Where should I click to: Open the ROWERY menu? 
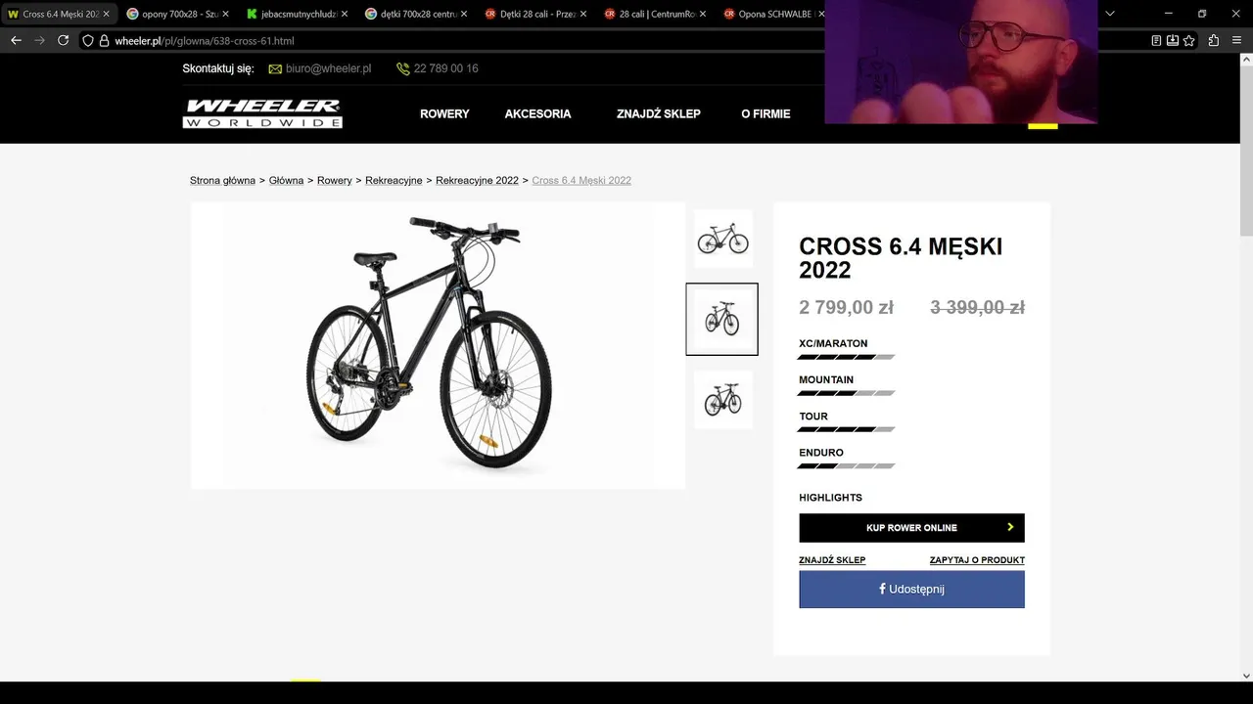click(x=444, y=113)
